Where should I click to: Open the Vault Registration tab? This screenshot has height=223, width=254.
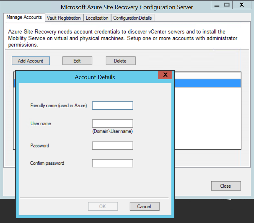click(64, 18)
